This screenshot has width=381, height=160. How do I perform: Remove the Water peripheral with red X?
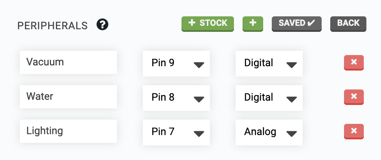point(354,97)
